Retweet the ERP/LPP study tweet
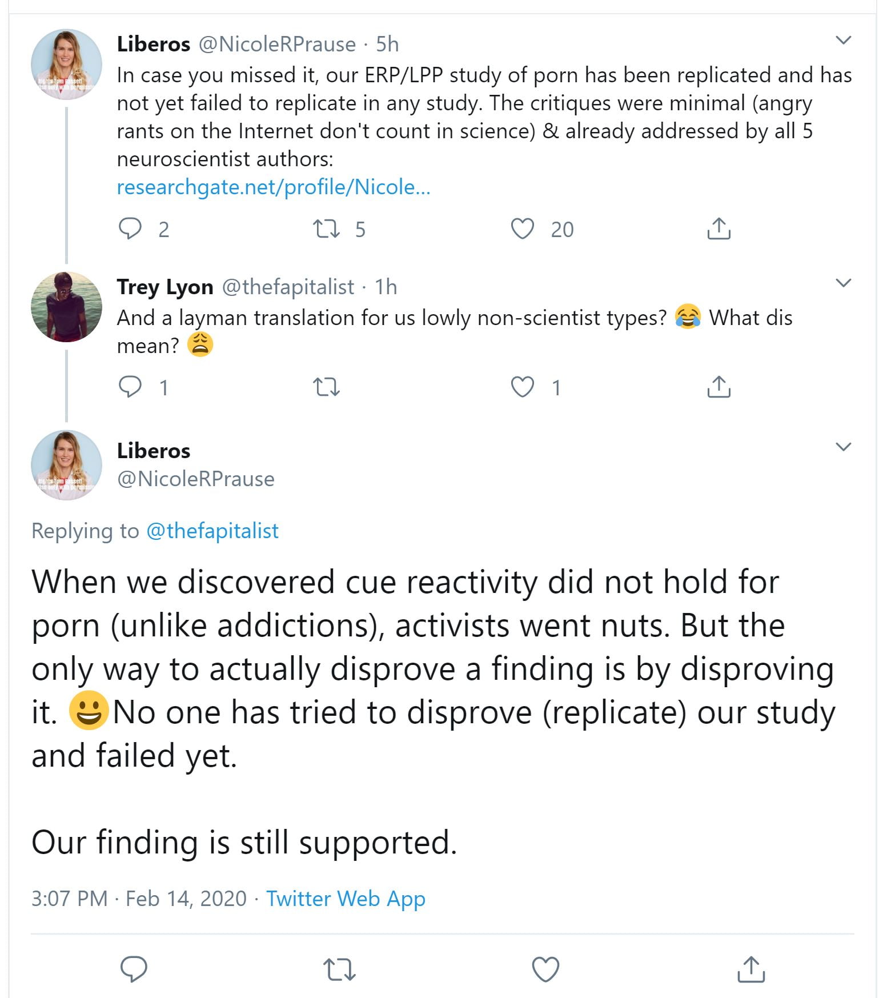This screenshot has height=998, width=883. 327,229
